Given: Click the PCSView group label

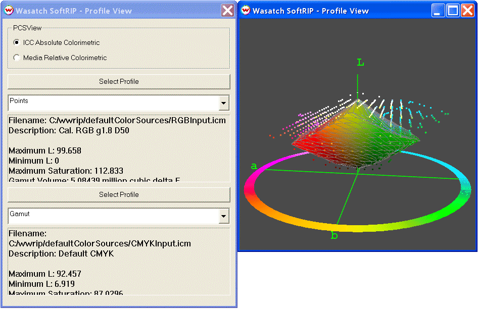Looking at the screenshot, I should (x=27, y=28).
